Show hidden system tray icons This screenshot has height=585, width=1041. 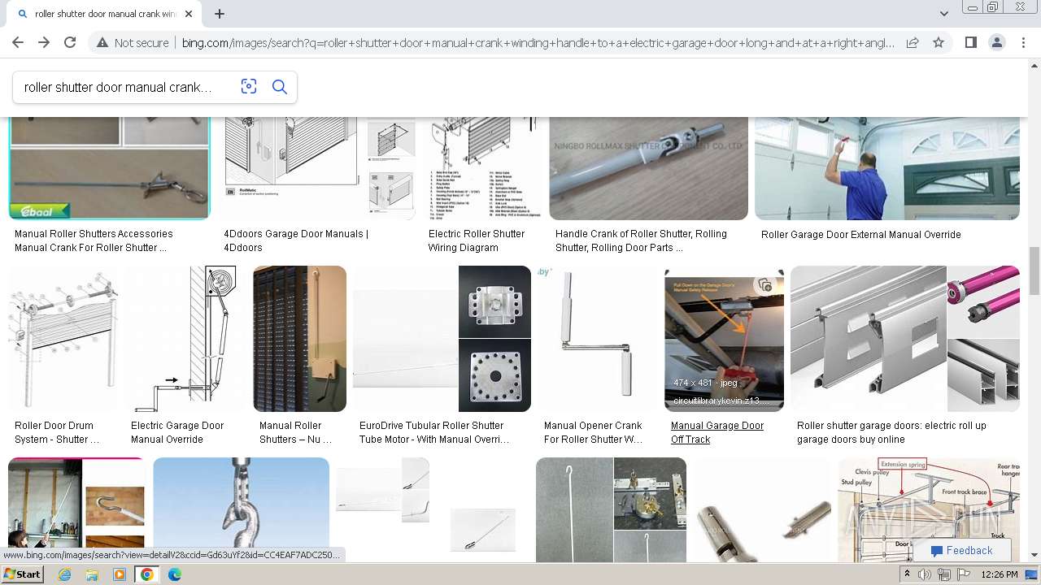coord(907,574)
